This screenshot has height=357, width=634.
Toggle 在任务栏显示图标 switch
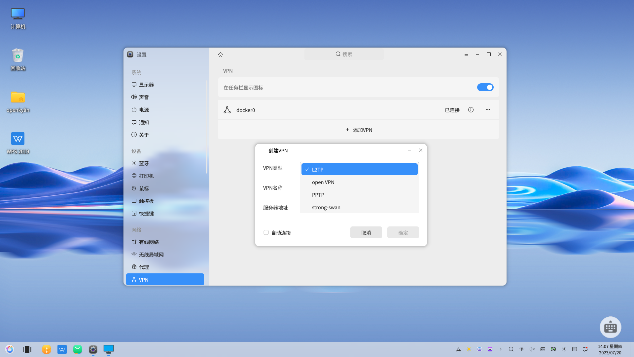click(x=485, y=87)
